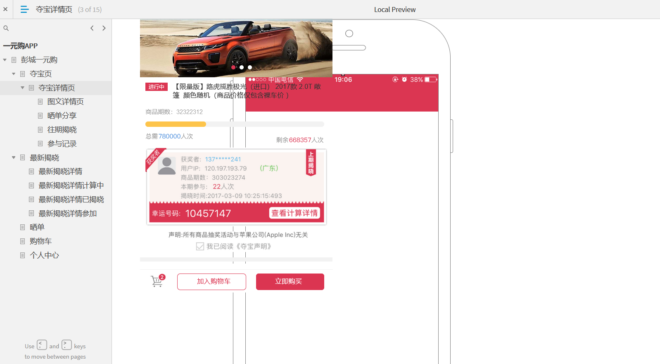Click the 商品期数: 32322312 text
This screenshot has width=660, height=364.
coord(174,112)
